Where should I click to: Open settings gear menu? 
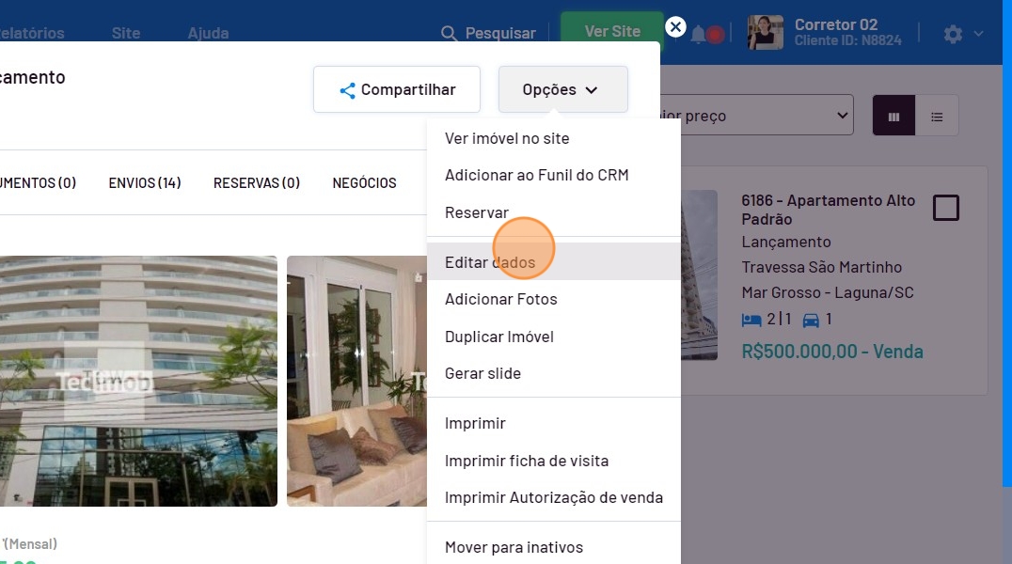tap(954, 34)
